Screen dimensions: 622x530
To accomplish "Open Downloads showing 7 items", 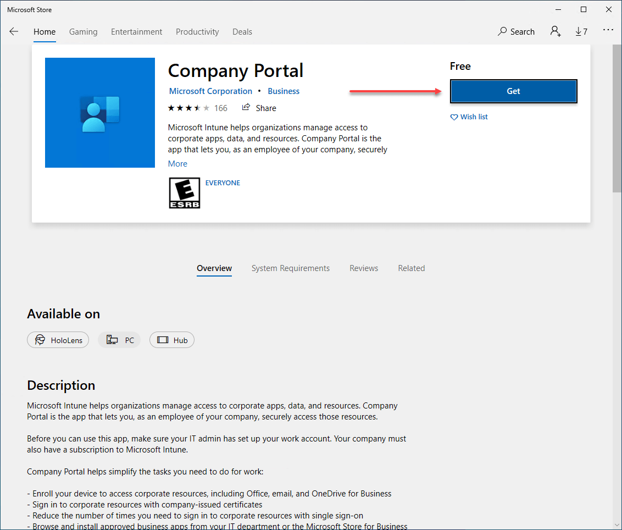I will pyautogui.click(x=581, y=31).
